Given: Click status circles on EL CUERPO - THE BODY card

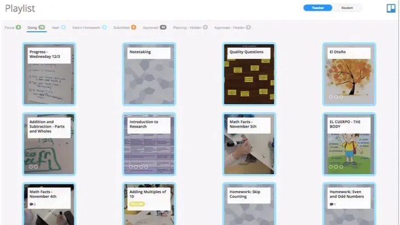Looking at the screenshot, I should point(336,166).
